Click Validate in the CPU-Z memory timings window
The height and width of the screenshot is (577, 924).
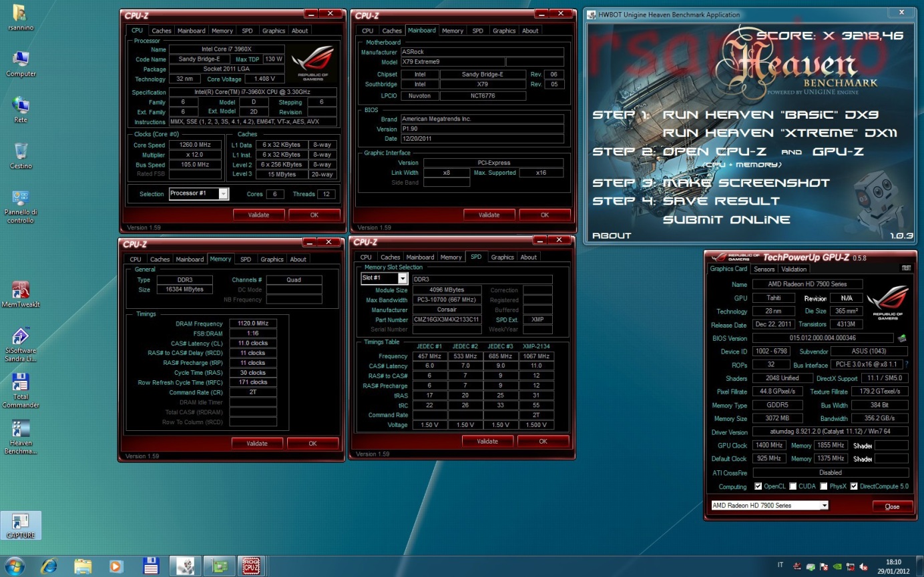tap(257, 444)
